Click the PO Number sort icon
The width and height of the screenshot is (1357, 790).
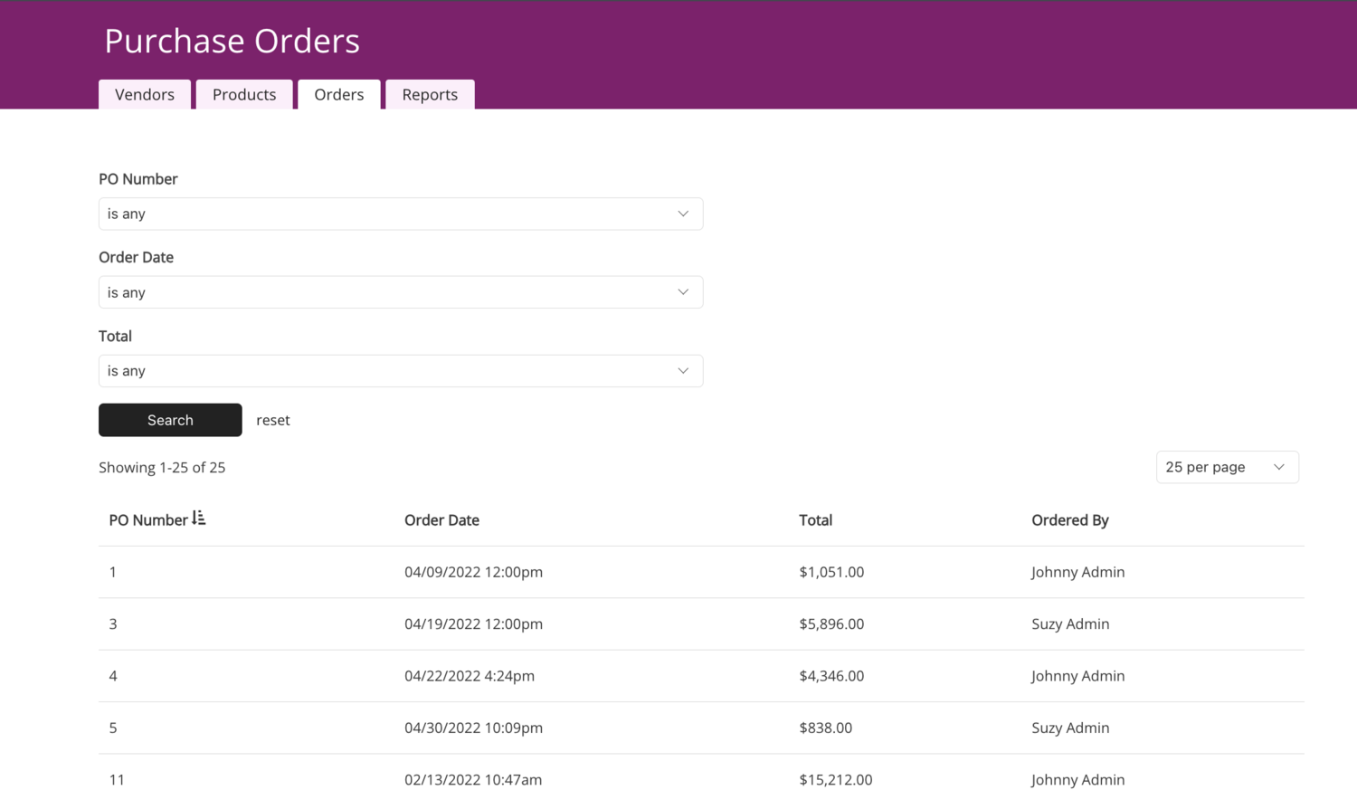coord(199,519)
